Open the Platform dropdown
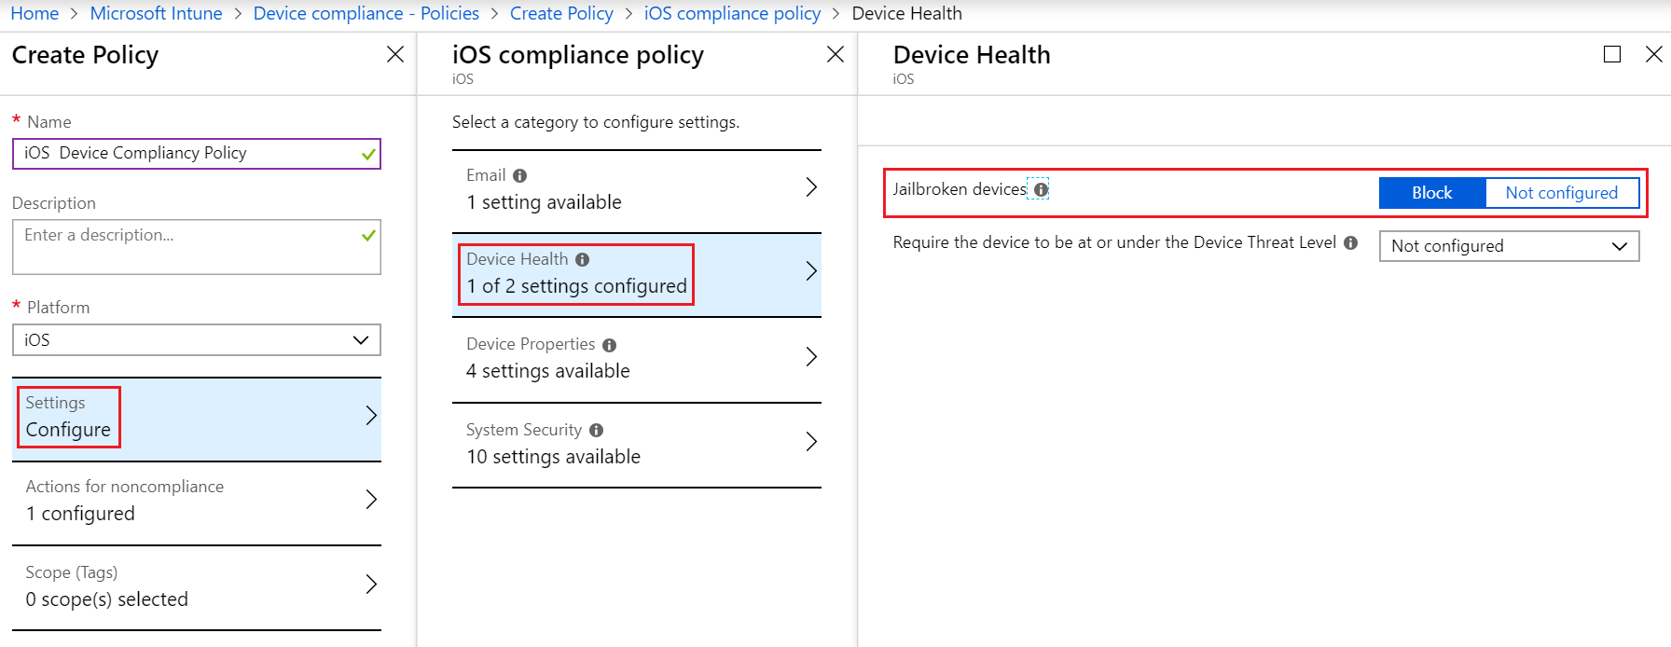1671x647 pixels. [196, 340]
